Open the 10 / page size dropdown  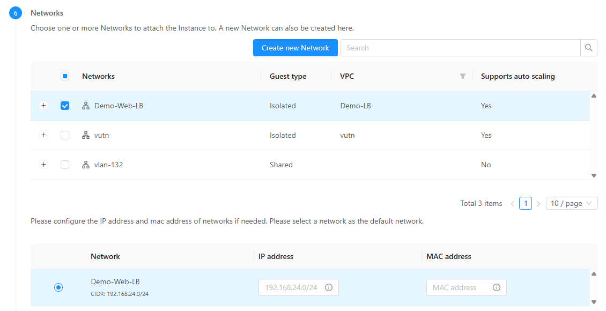[571, 203]
